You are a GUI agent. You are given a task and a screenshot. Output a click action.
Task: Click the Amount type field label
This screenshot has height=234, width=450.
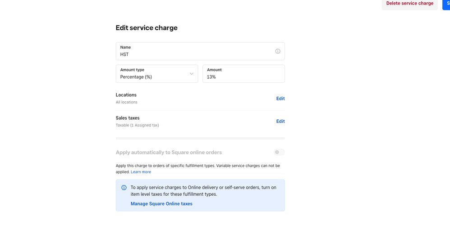click(x=132, y=70)
